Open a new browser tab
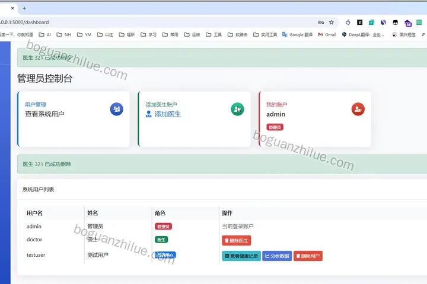This screenshot has height=284, width=427. pos(24,8)
